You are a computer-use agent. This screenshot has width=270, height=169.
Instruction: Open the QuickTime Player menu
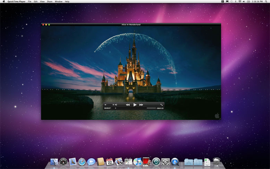16,1
